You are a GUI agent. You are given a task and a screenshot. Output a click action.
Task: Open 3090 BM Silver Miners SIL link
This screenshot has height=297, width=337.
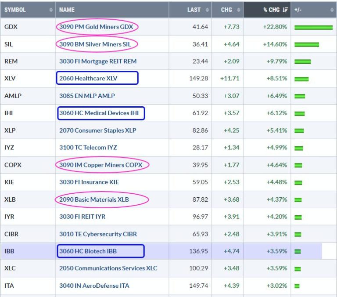[96, 44]
